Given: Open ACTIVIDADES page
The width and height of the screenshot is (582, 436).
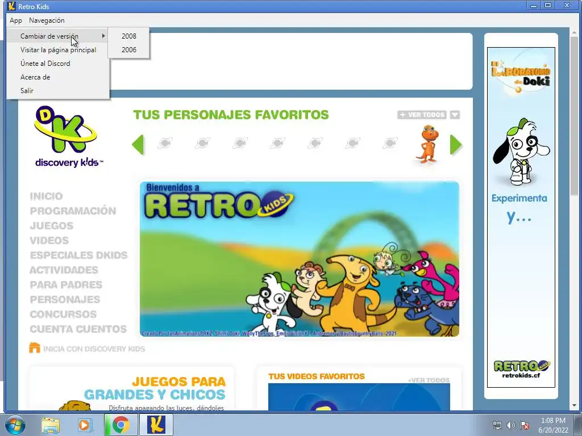Looking at the screenshot, I should pyautogui.click(x=64, y=270).
